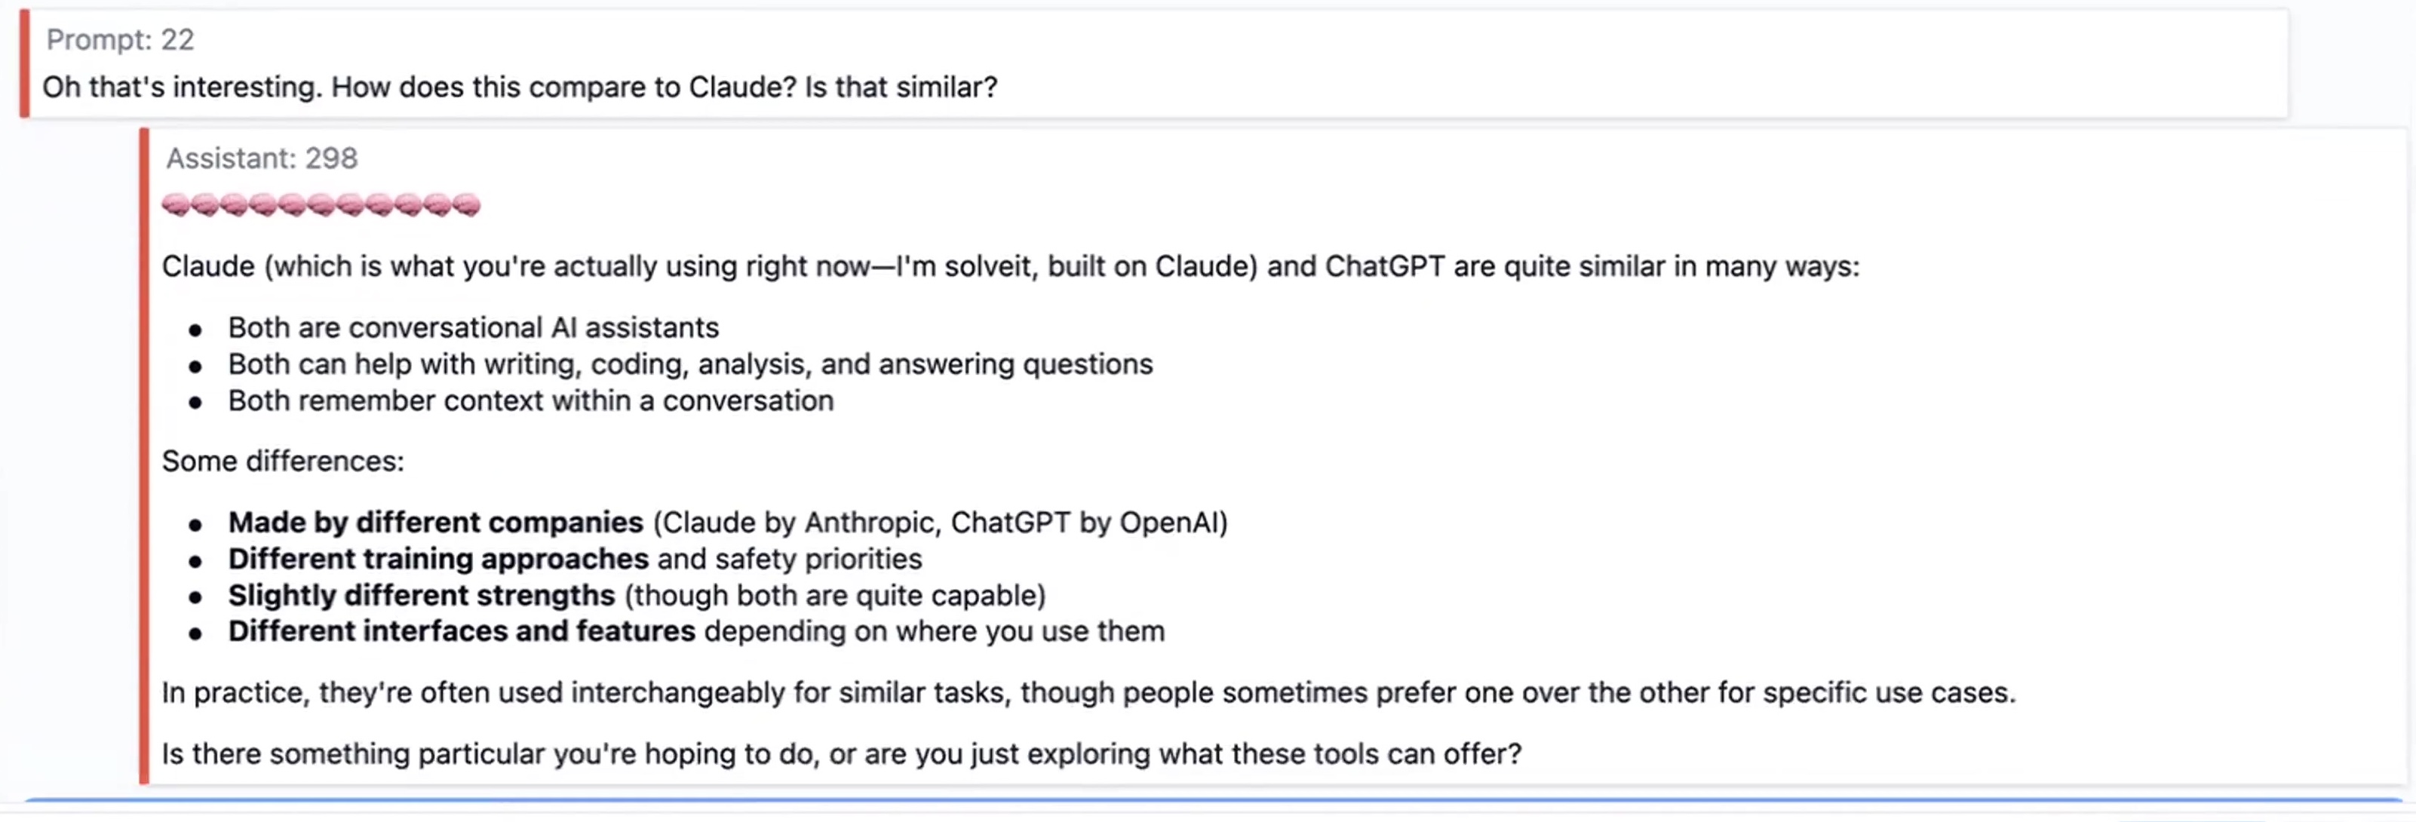The height and width of the screenshot is (822, 2416).
Task: Click bullet beside "Different interfaces and features"
Action: coord(195,633)
